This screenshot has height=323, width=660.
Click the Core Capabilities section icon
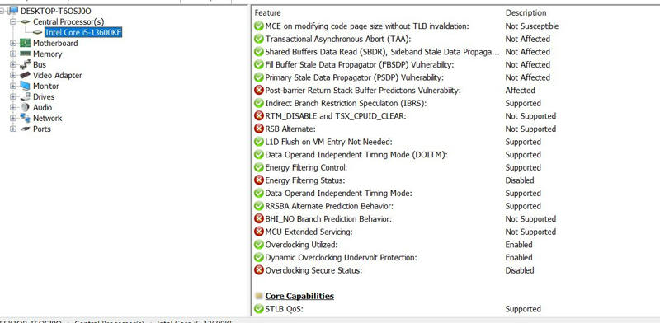[x=259, y=296]
